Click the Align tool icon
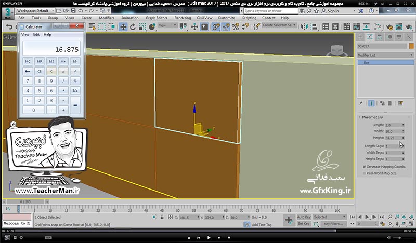 (314, 27)
